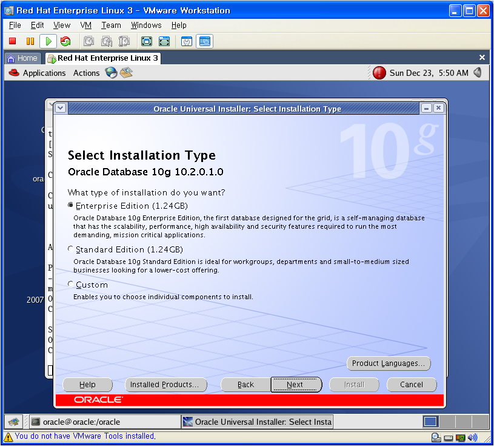The height and width of the screenshot is (446, 494).
Task: Switch to the Red Hat Enterprise Linux 3 tab
Action: [103, 58]
